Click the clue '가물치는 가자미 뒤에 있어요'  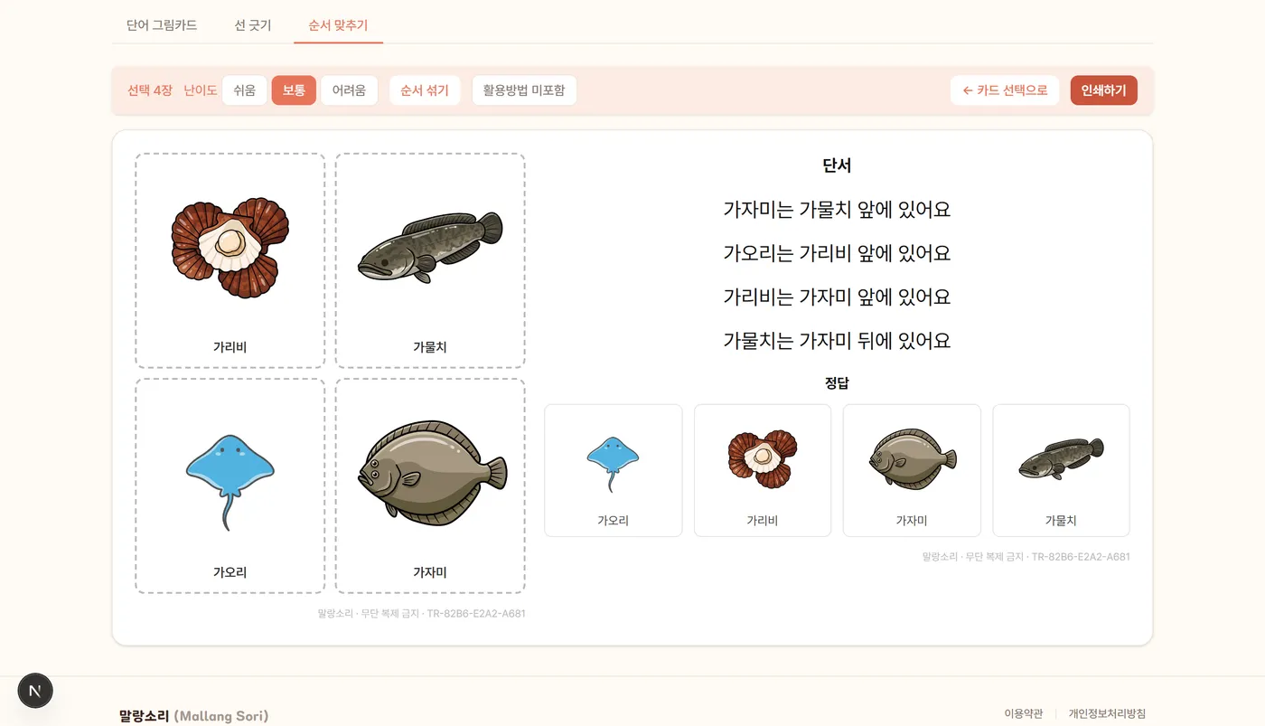(837, 341)
